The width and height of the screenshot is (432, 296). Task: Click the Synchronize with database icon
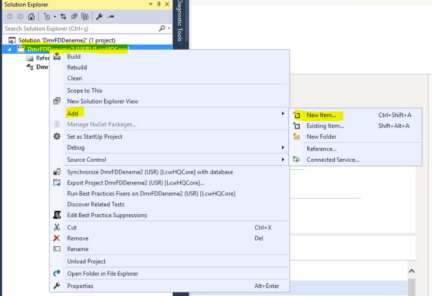(x=57, y=172)
